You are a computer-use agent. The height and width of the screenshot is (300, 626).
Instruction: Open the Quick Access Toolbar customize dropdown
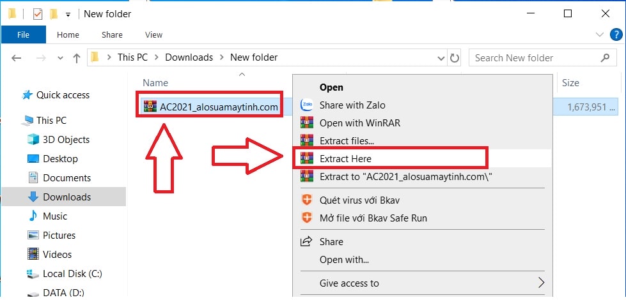coord(68,15)
